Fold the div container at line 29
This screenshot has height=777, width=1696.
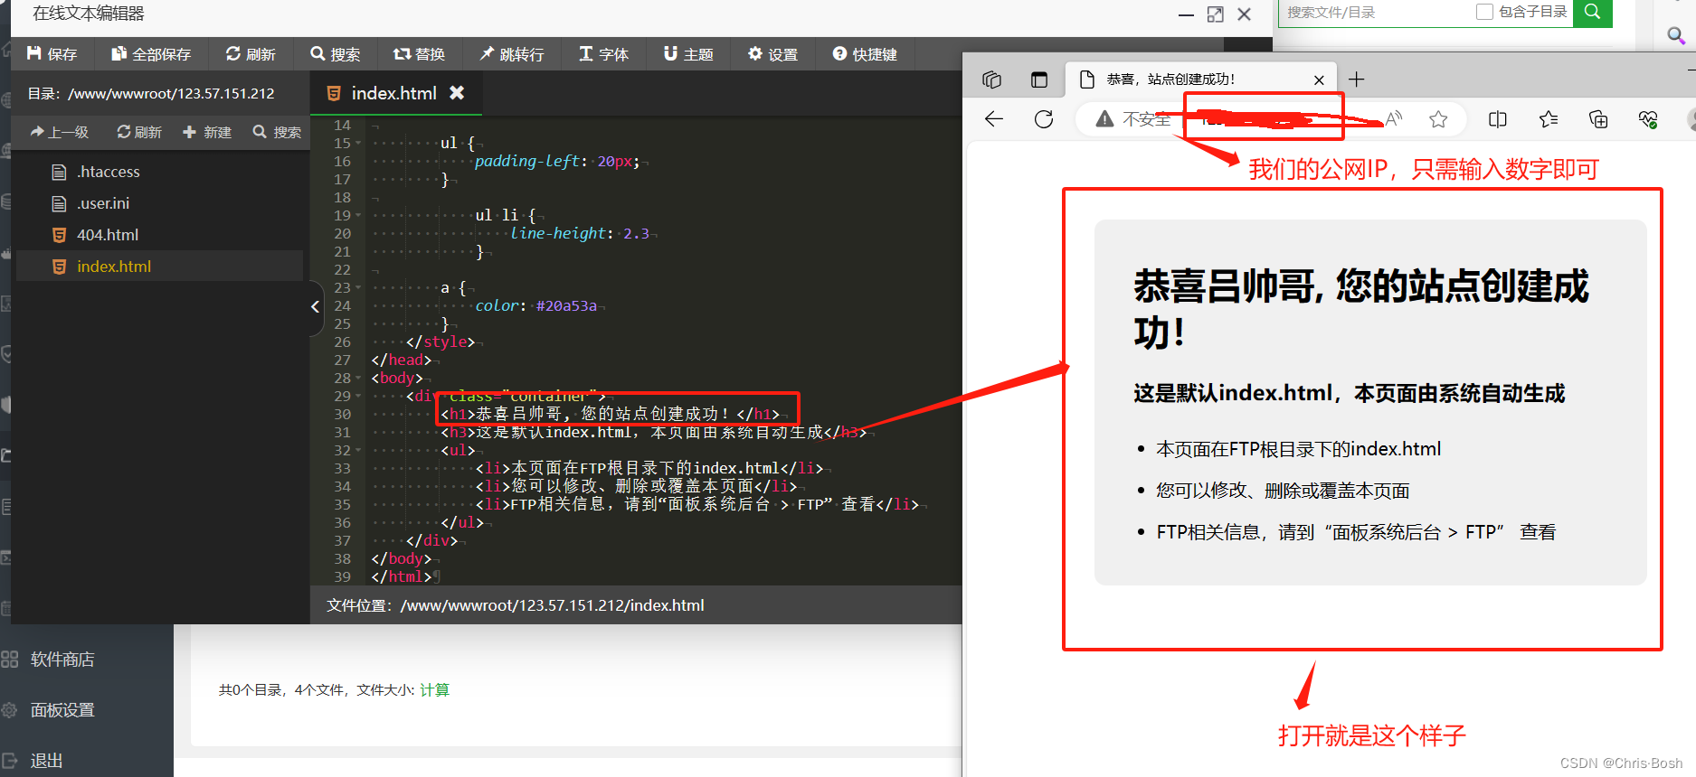(358, 396)
